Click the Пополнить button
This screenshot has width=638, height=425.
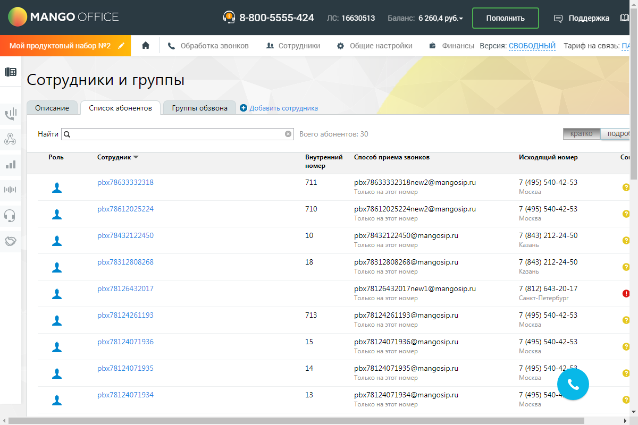pos(505,18)
